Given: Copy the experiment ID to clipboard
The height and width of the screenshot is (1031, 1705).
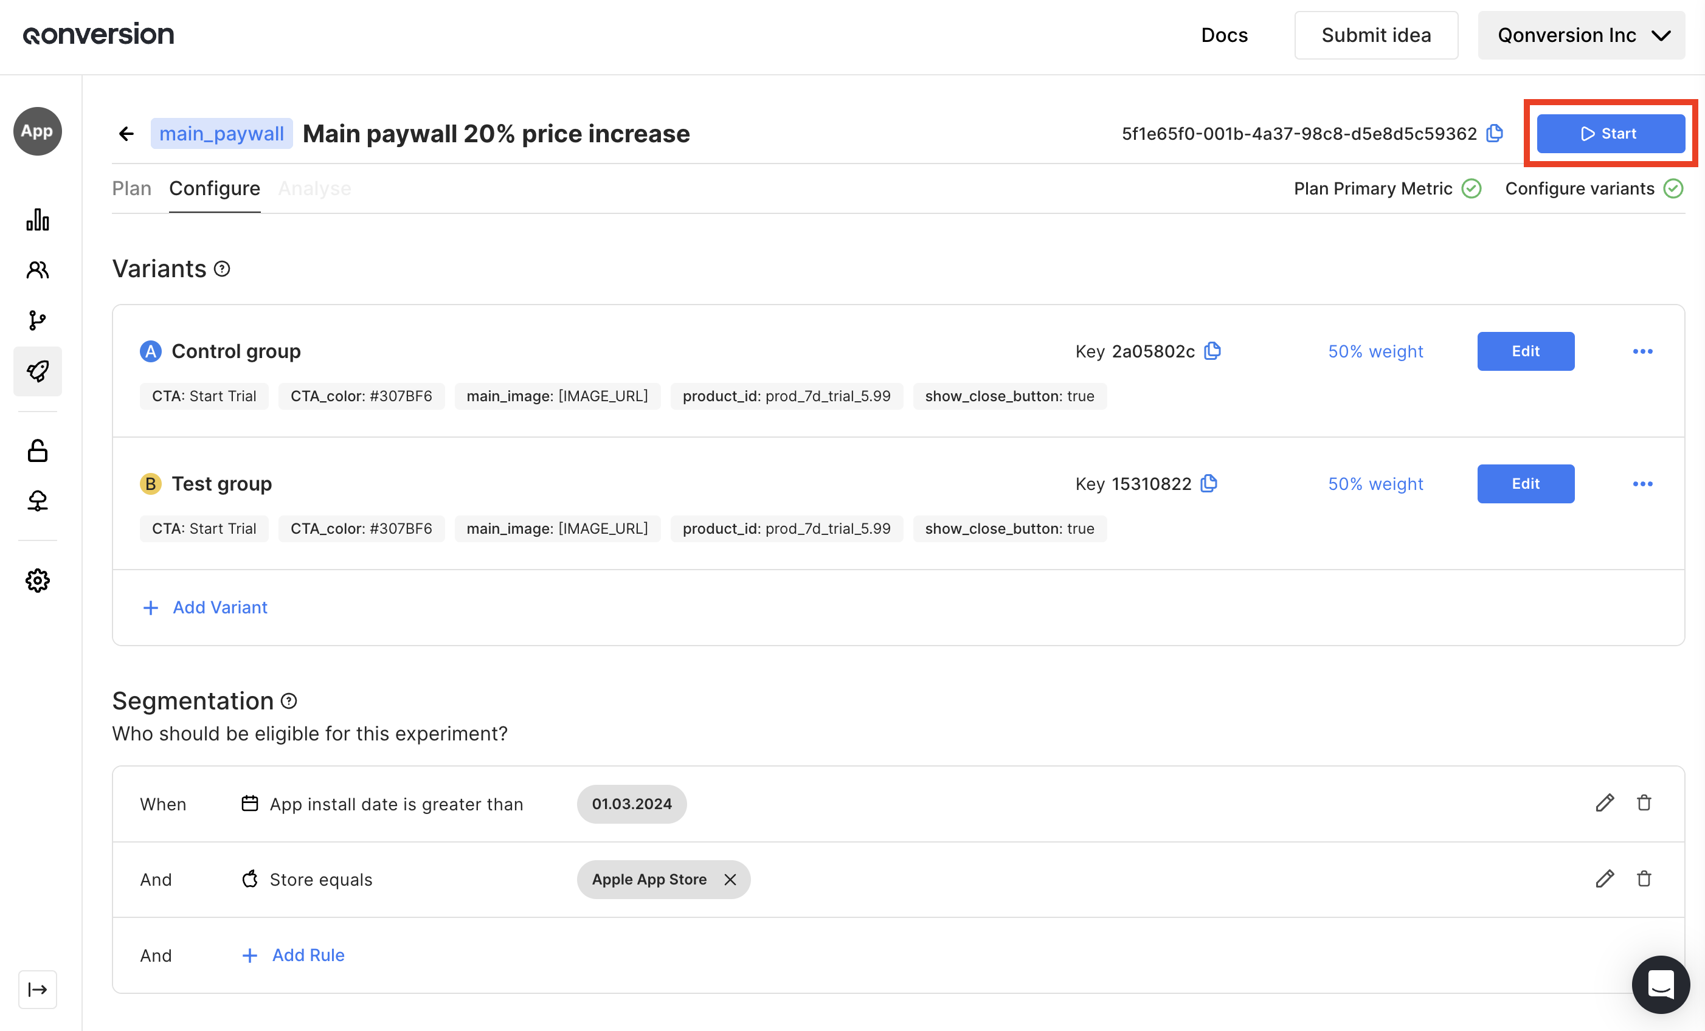Looking at the screenshot, I should click(x=1495, y=133).
